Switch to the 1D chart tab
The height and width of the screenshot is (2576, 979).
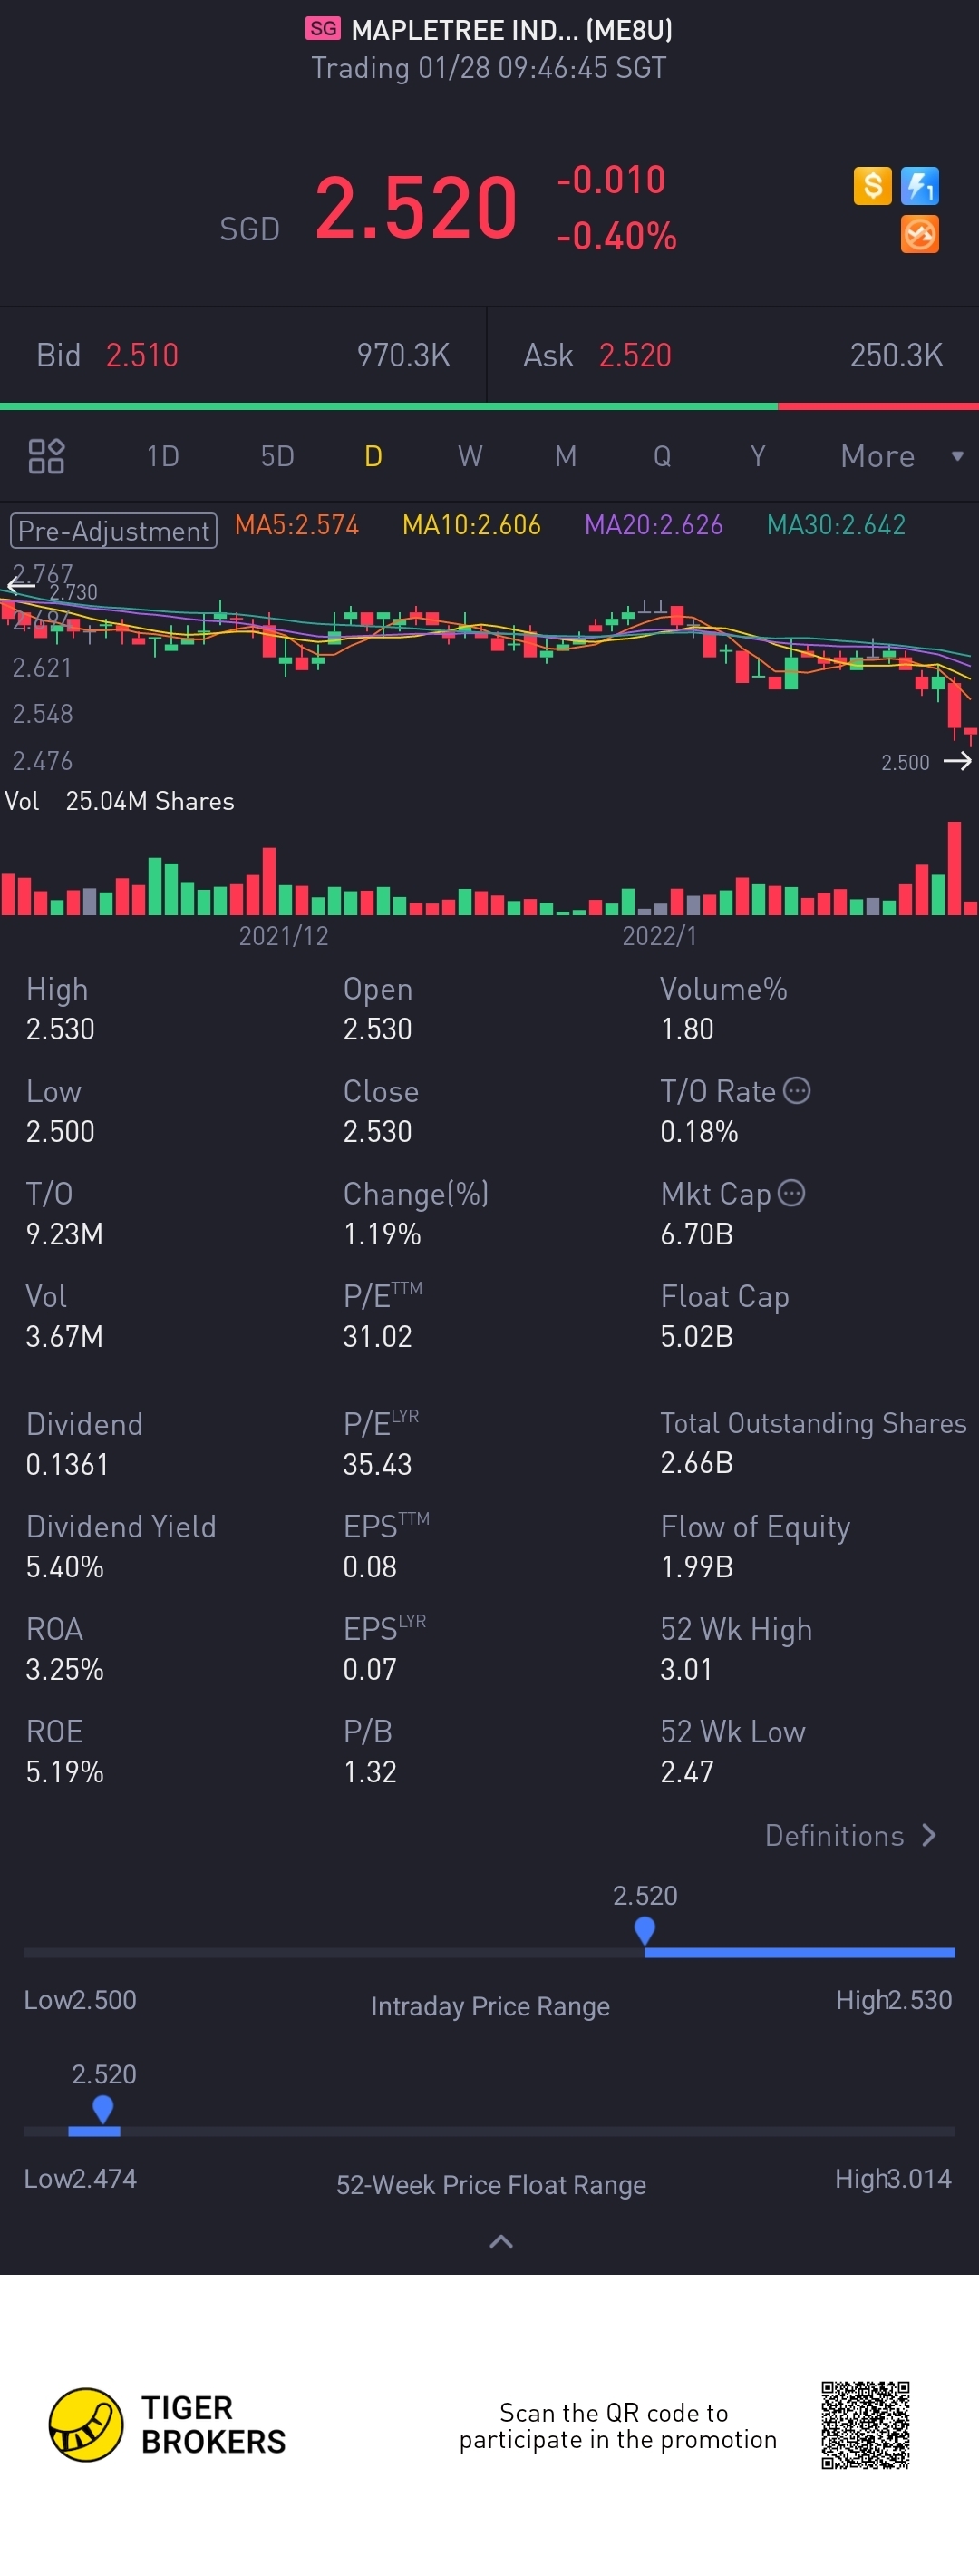(162, 456)
